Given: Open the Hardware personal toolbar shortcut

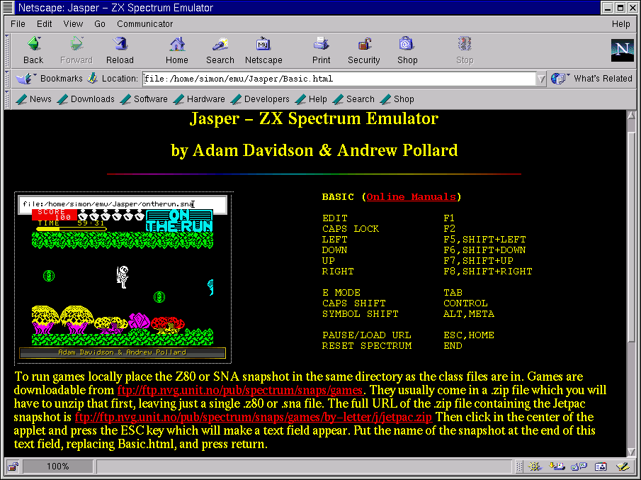Looking at the screenshot, I should point(199,99).
